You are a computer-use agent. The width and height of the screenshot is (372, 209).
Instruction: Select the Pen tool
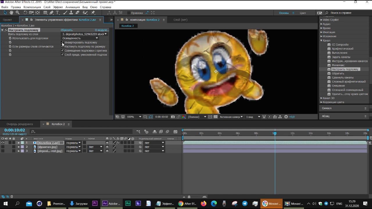coord(51,13)
